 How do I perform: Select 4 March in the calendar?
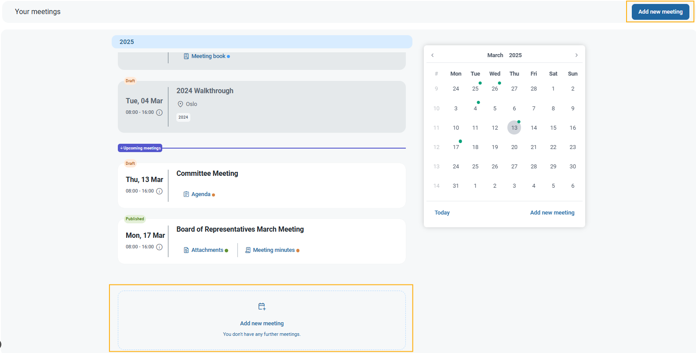pyautogui.click(x=475, y=109)
